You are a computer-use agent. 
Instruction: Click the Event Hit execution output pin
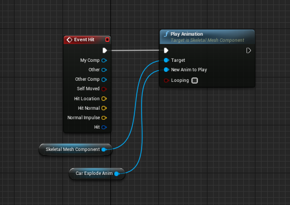point(105,51)
